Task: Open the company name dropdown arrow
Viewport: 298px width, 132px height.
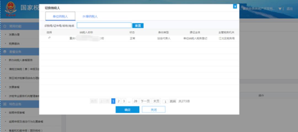Action: (x=280, y=9)
